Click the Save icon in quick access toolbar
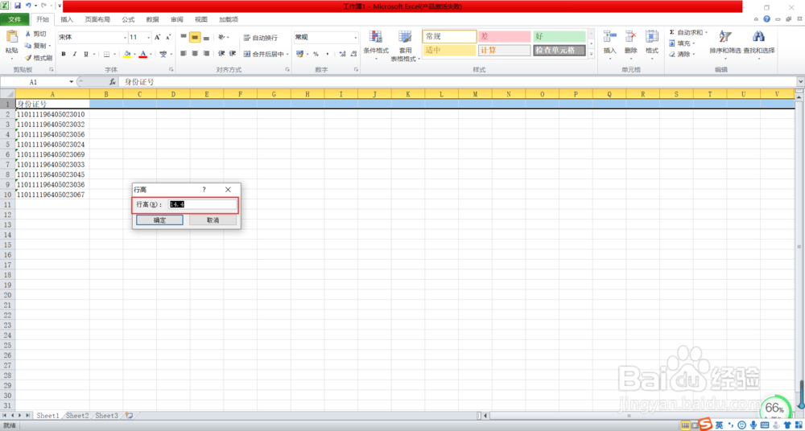Screen dimensions: 805x431 18,6
